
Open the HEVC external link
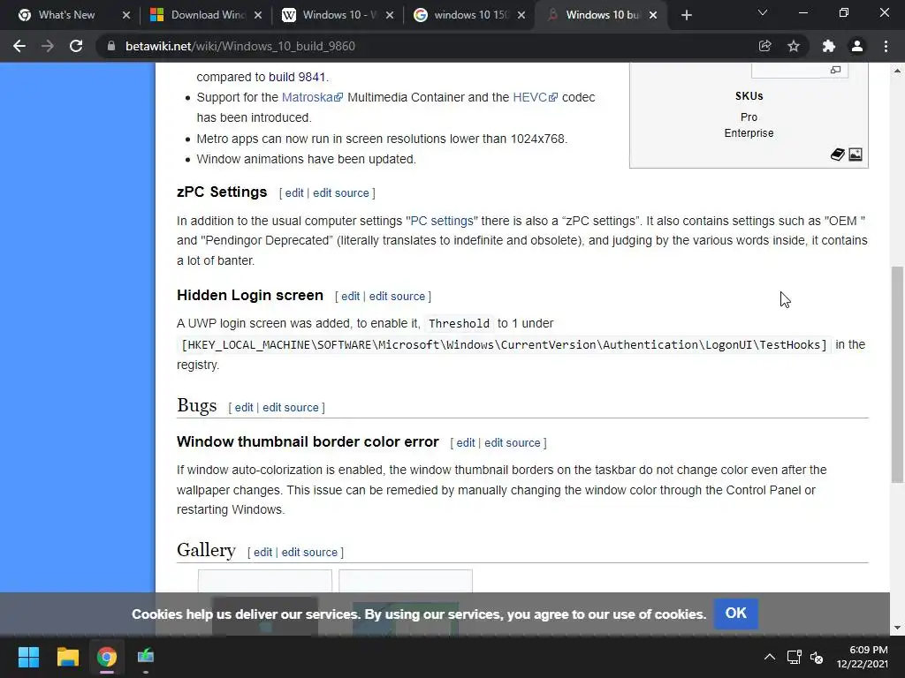[x=535, y=97]
